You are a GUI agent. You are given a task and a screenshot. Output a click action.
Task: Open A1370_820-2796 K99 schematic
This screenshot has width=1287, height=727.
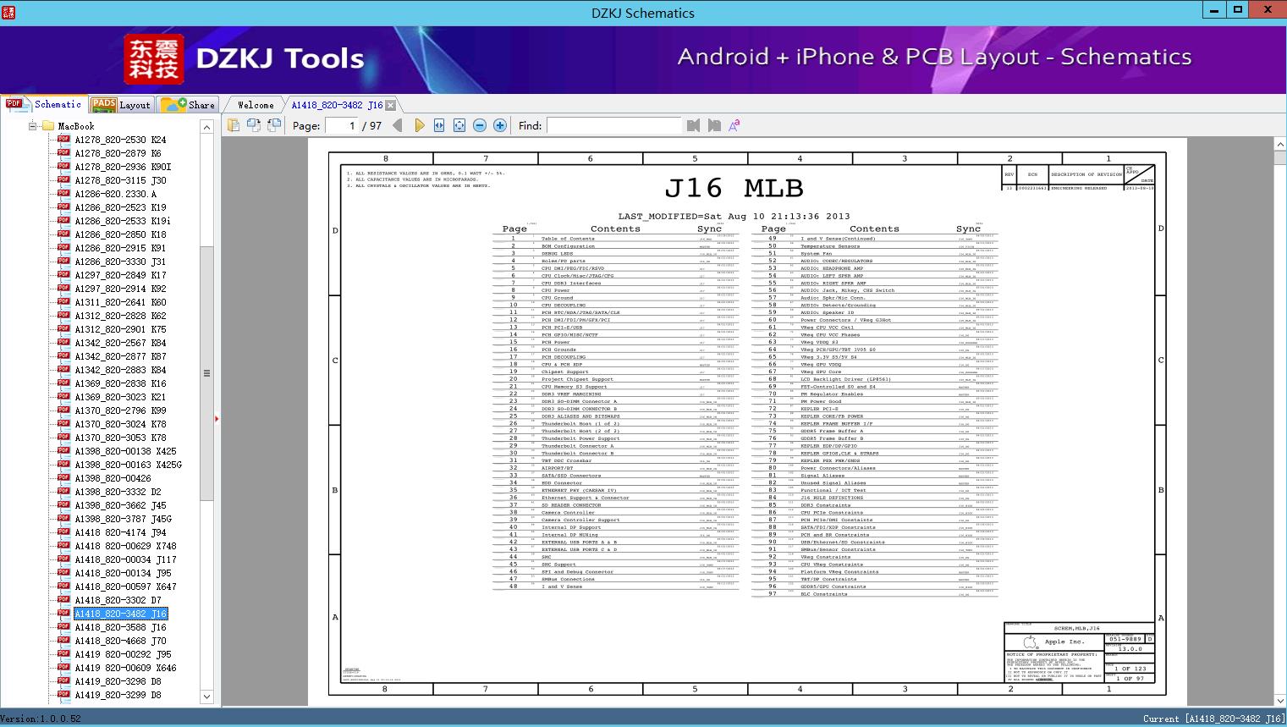tap(120, 410)
